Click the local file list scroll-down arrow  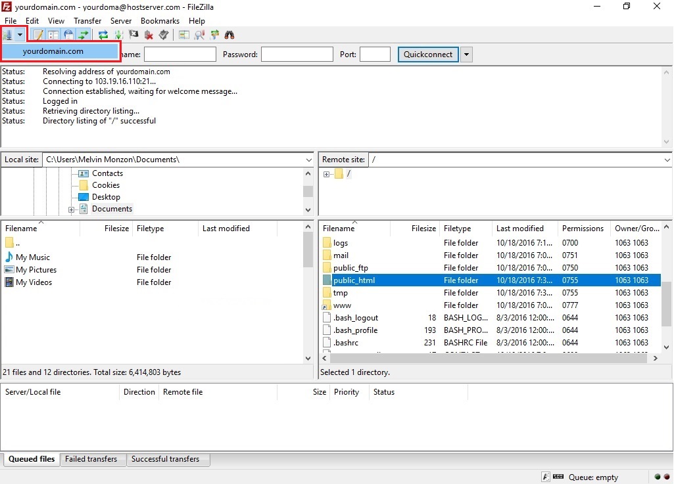(x=308, y=358)
